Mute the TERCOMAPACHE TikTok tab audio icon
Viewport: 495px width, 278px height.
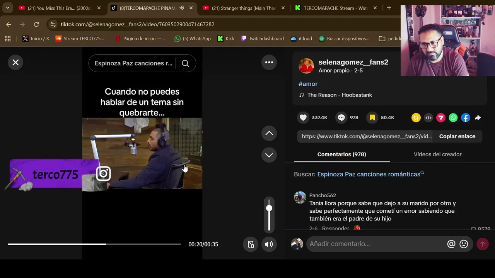coord(182,8)
